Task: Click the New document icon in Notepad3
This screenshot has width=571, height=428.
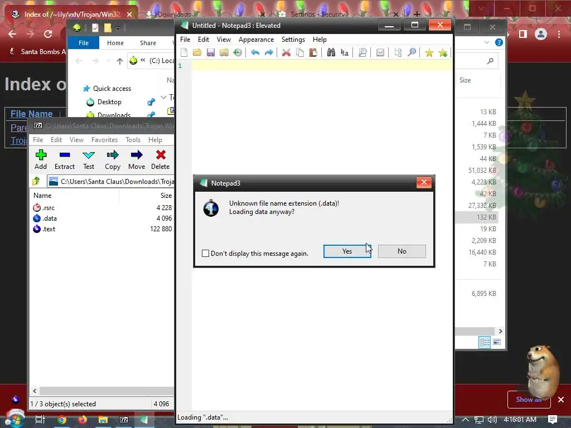Action: 184,52
